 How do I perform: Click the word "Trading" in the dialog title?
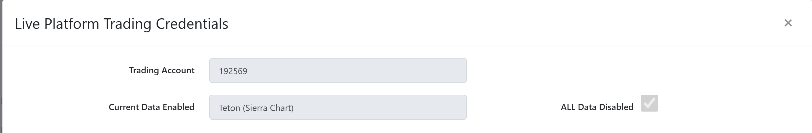(127, 24)
